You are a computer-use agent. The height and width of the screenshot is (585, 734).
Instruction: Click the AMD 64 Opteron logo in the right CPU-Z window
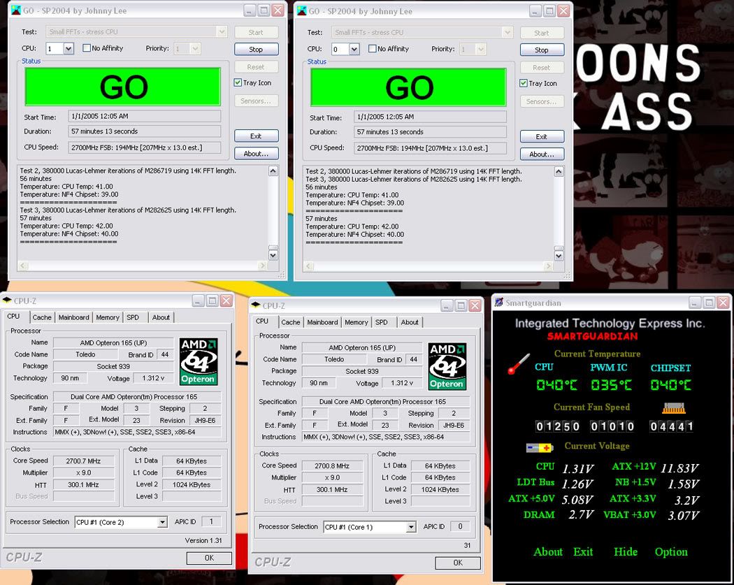pyautogui.click(x=447, y=366)
